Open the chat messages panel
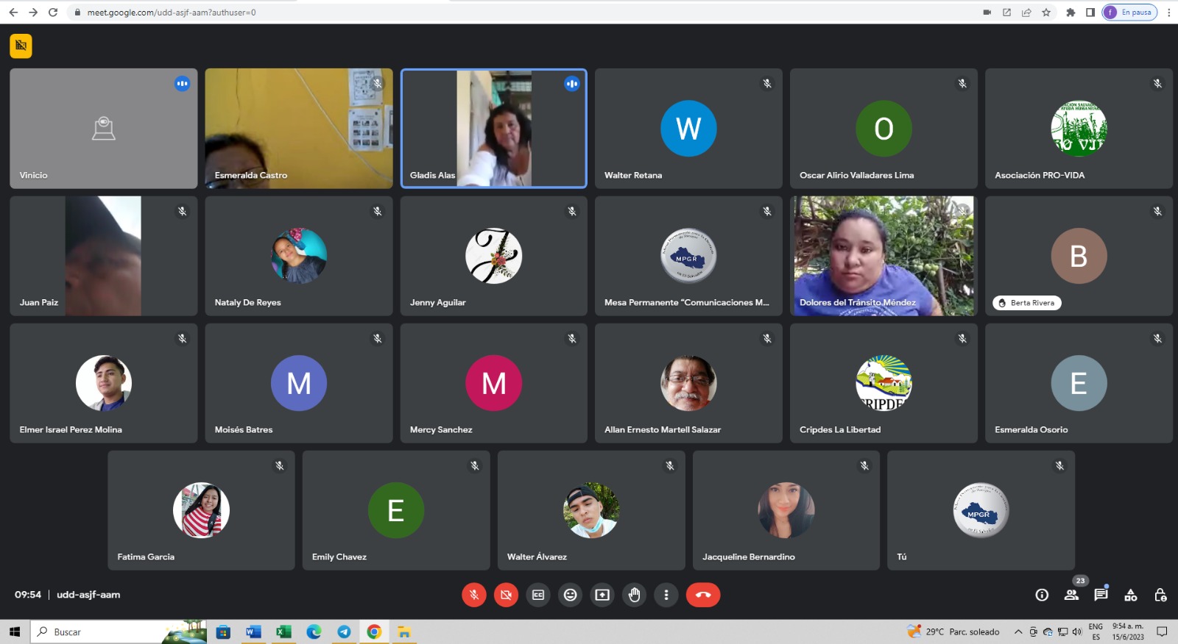The height and width of the screenshot is (644, 1178). pos(1101,595)
